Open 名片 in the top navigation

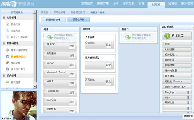(115, 4)
